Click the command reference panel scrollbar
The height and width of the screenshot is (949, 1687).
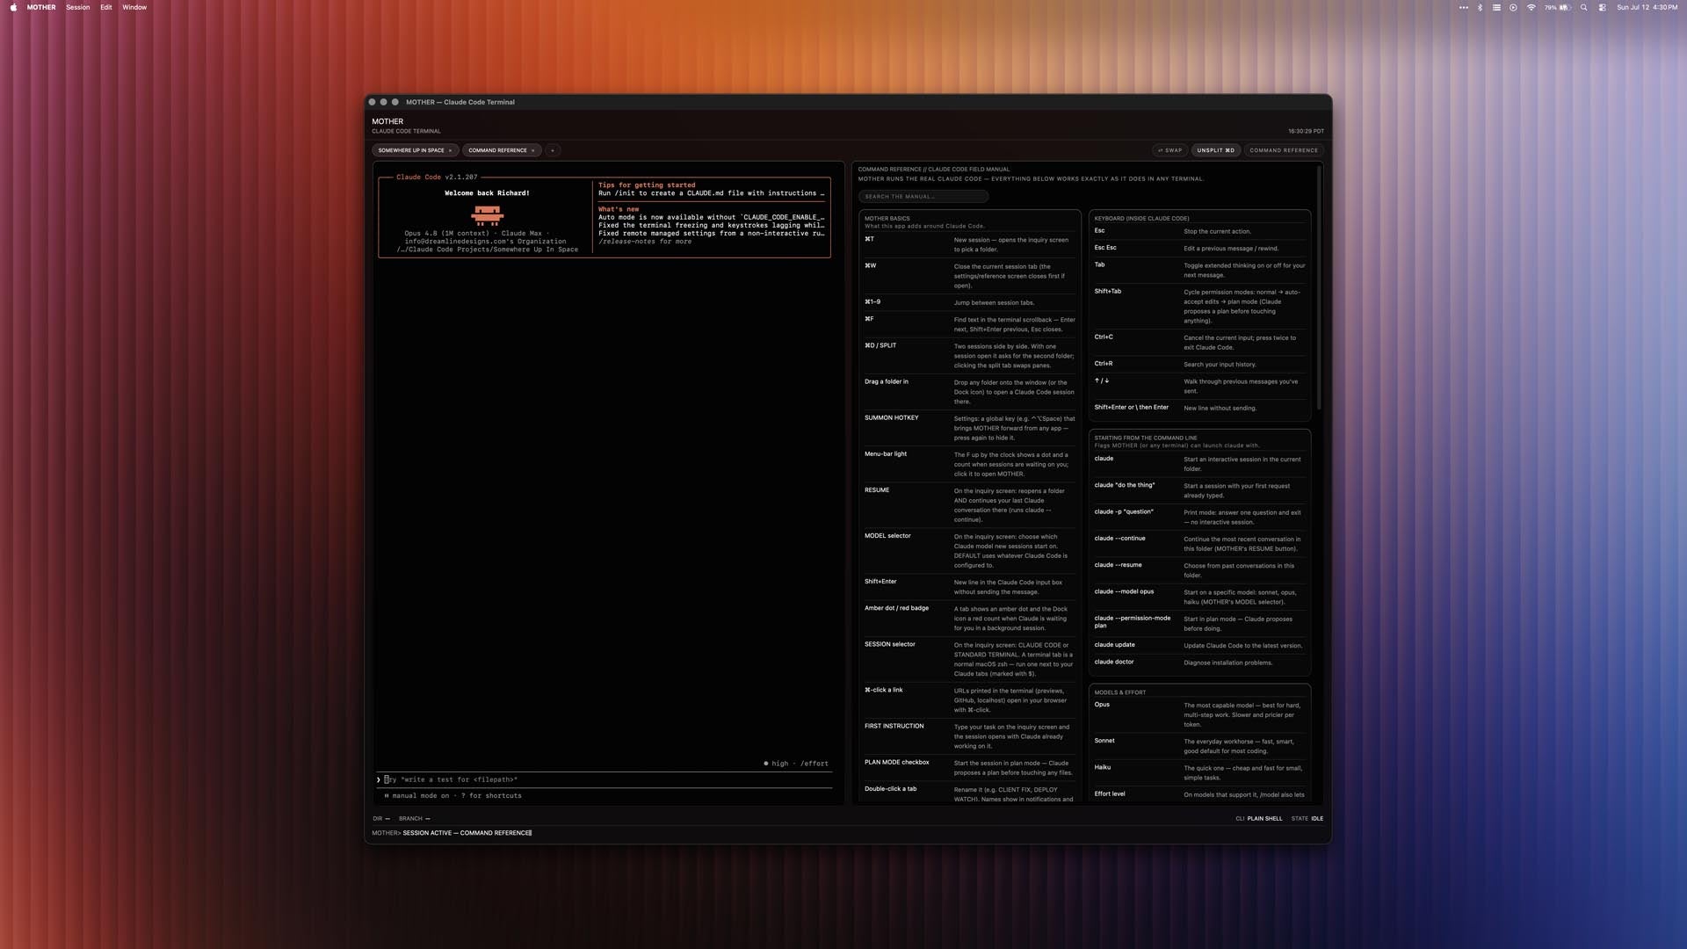pos(1319,288)
